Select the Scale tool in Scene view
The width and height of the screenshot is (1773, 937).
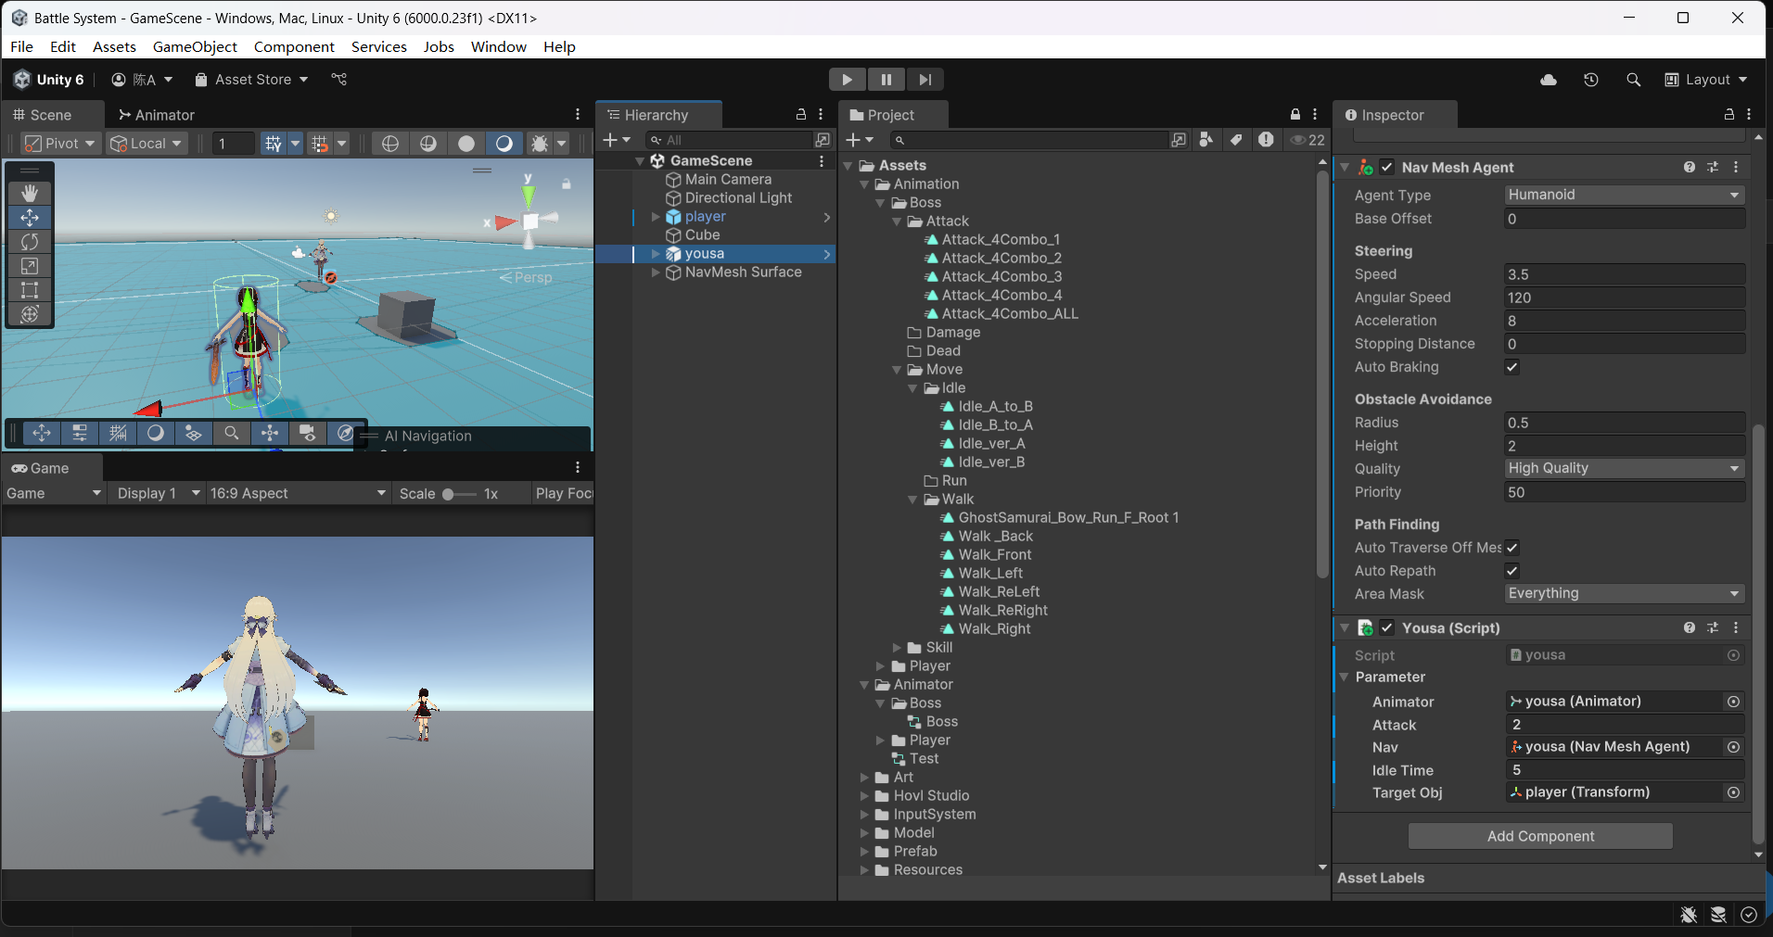pyautogui.click(x=30, y=266)
